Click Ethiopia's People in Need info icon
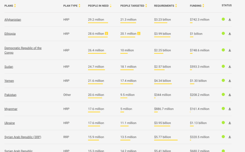The image size is (245, 152). pos(106,34)
